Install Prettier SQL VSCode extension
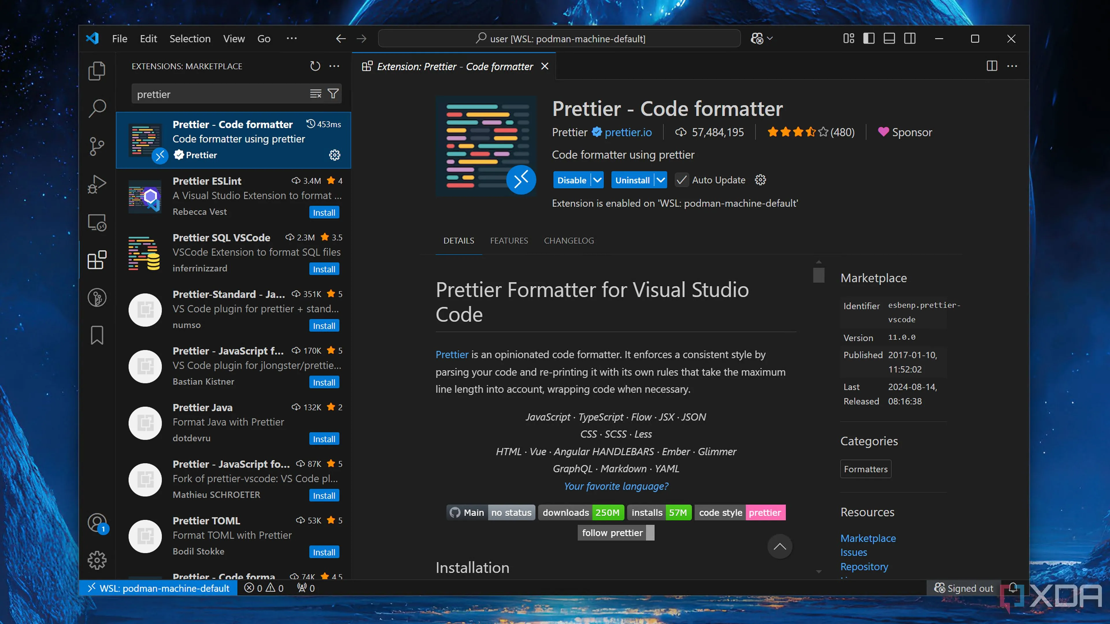 click(324, 269)
